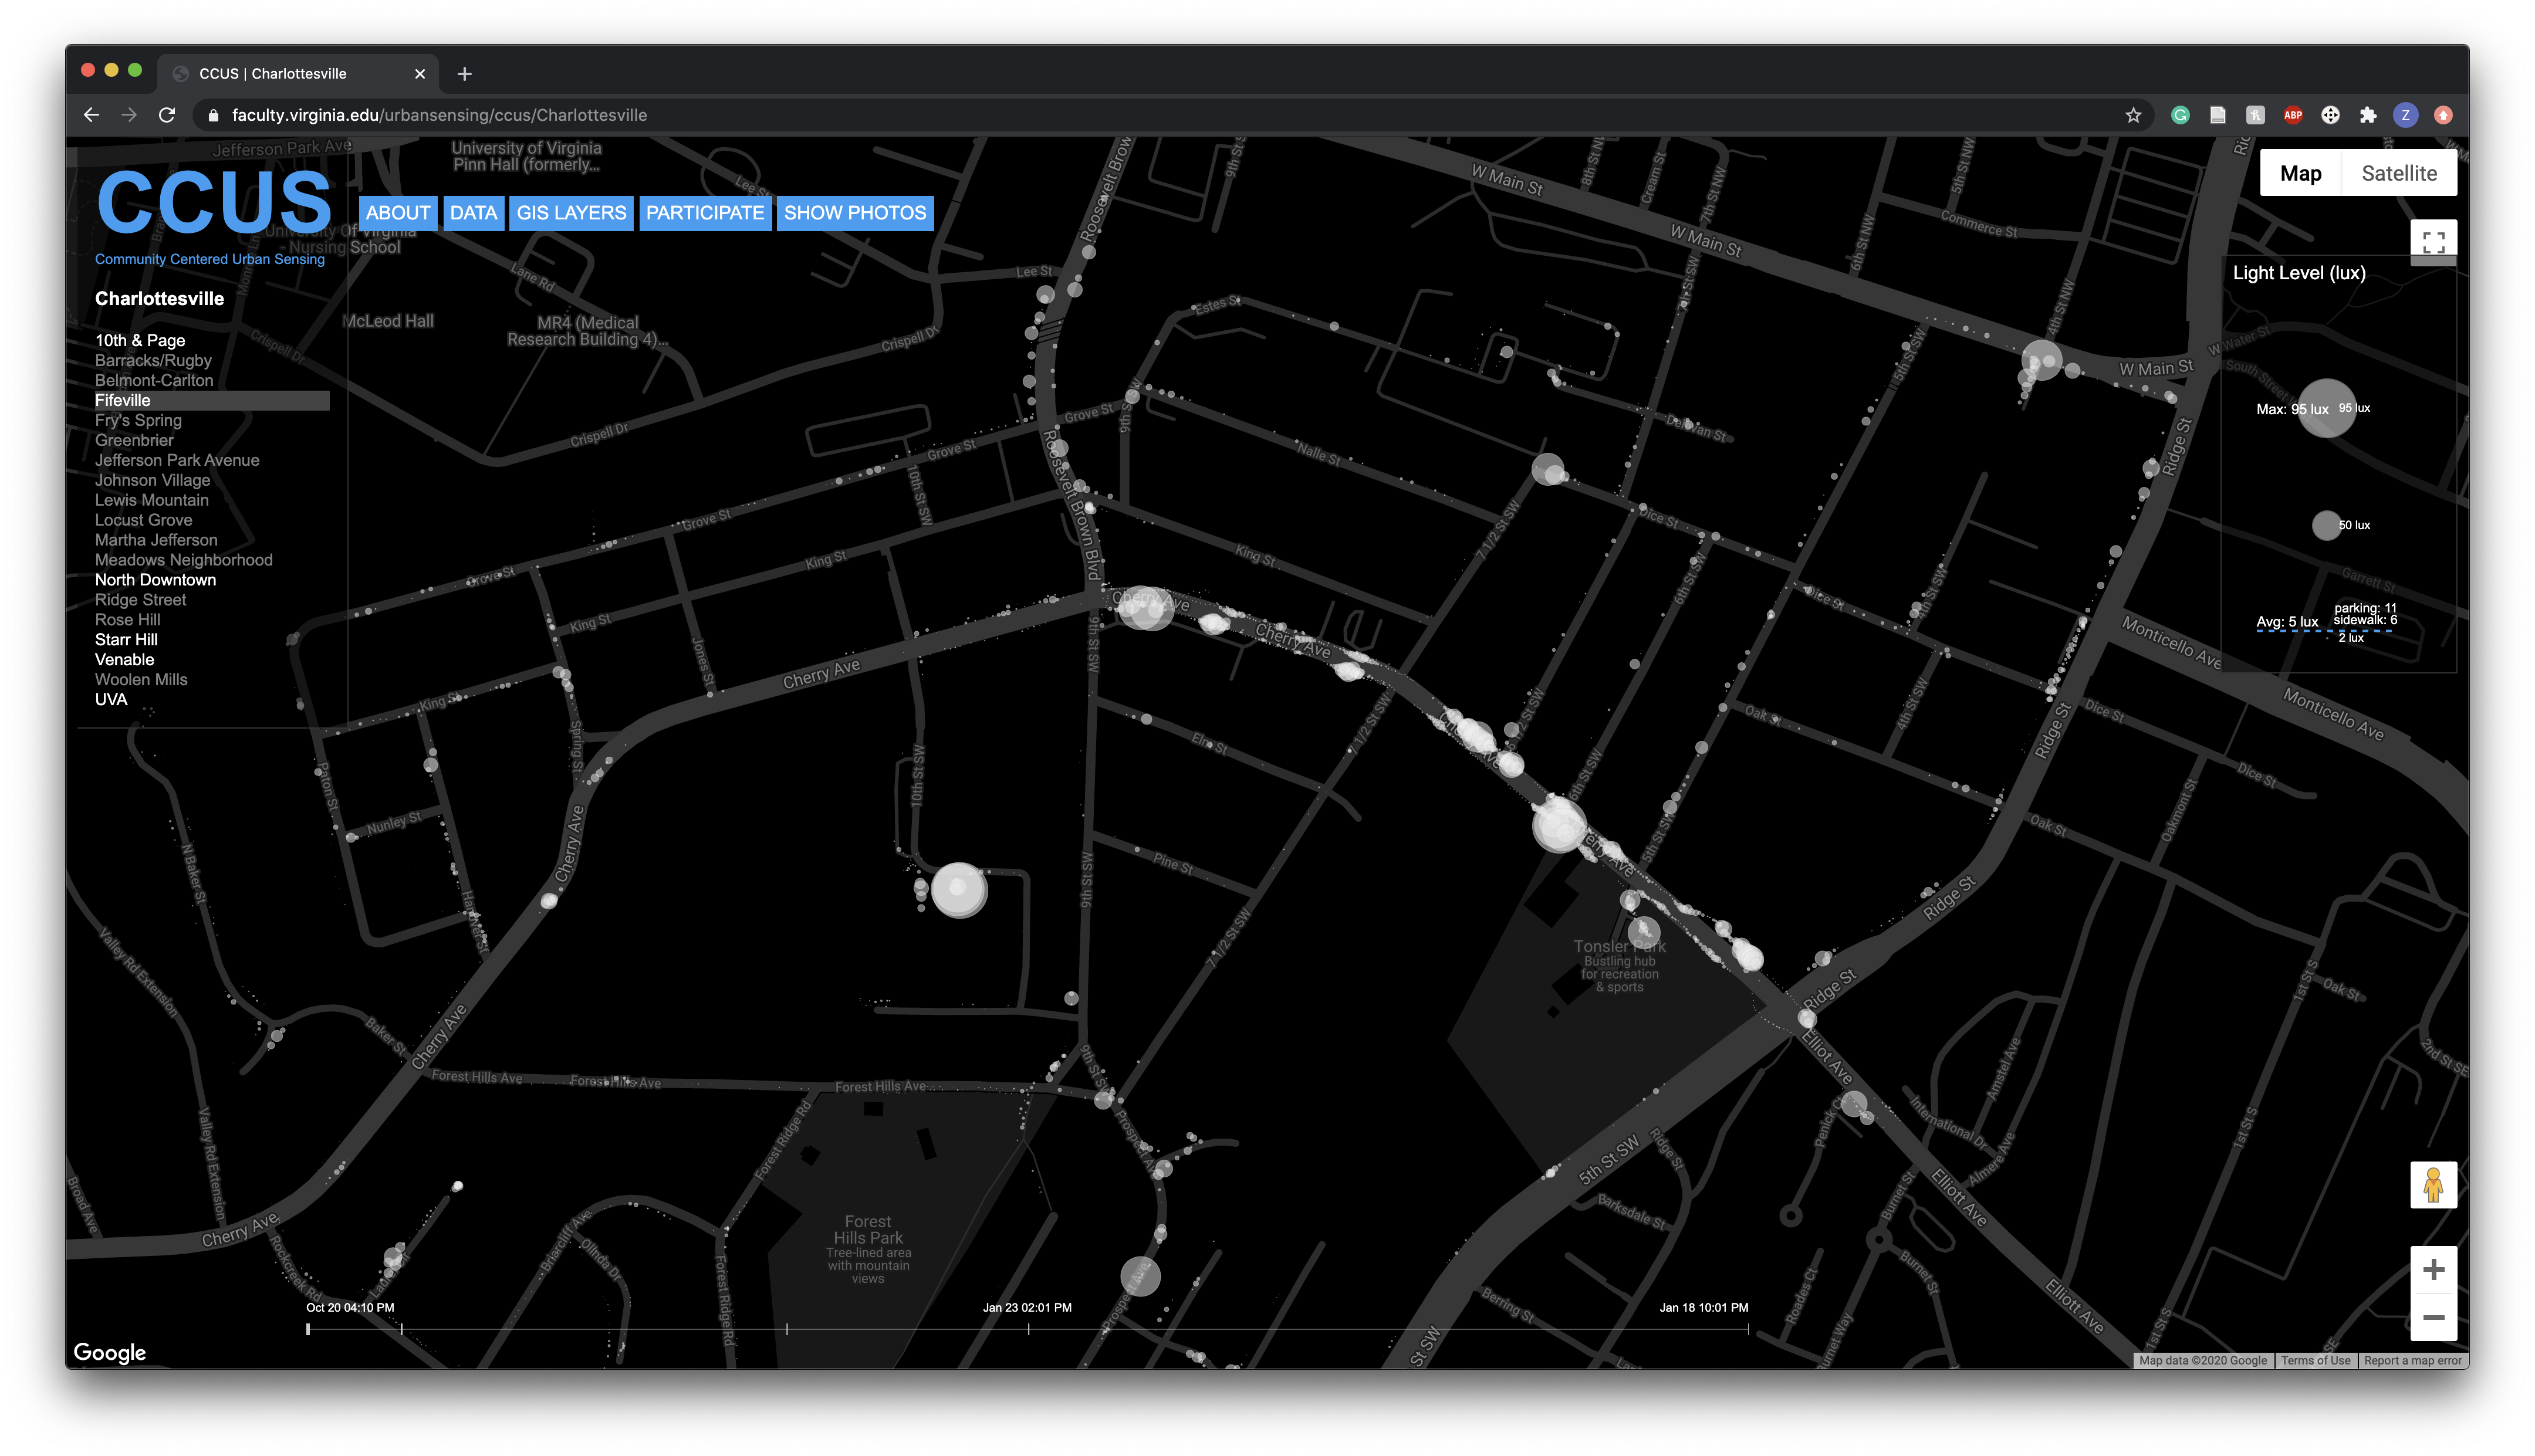Open the Grammarly extension icon
2535x1456 pixels.
(x=2180, y=115)
